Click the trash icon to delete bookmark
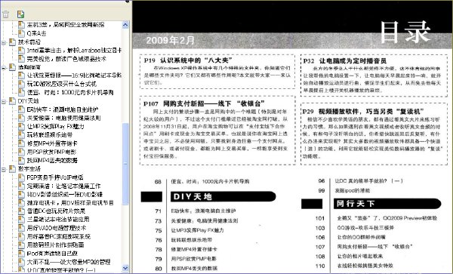This screenshot has height=274, width=453. click(5, 14)
